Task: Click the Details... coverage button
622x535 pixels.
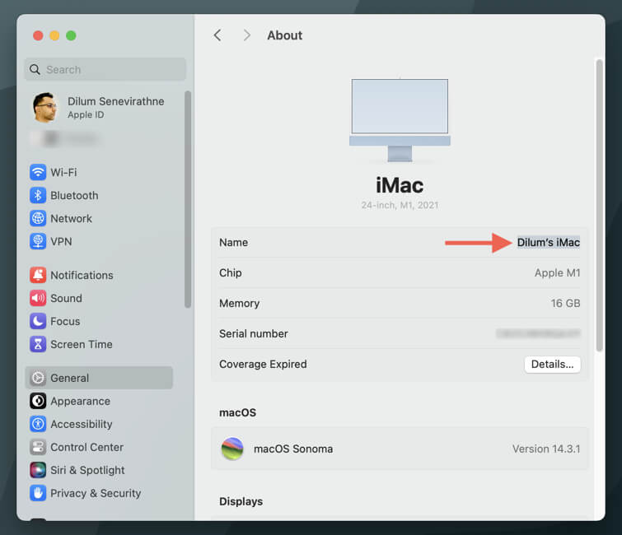Action: tap(552, 364)
